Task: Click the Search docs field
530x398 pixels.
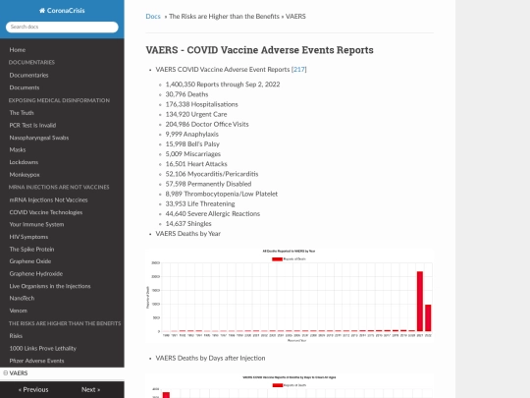Action: pyautogui.click(x=62, y=28)
